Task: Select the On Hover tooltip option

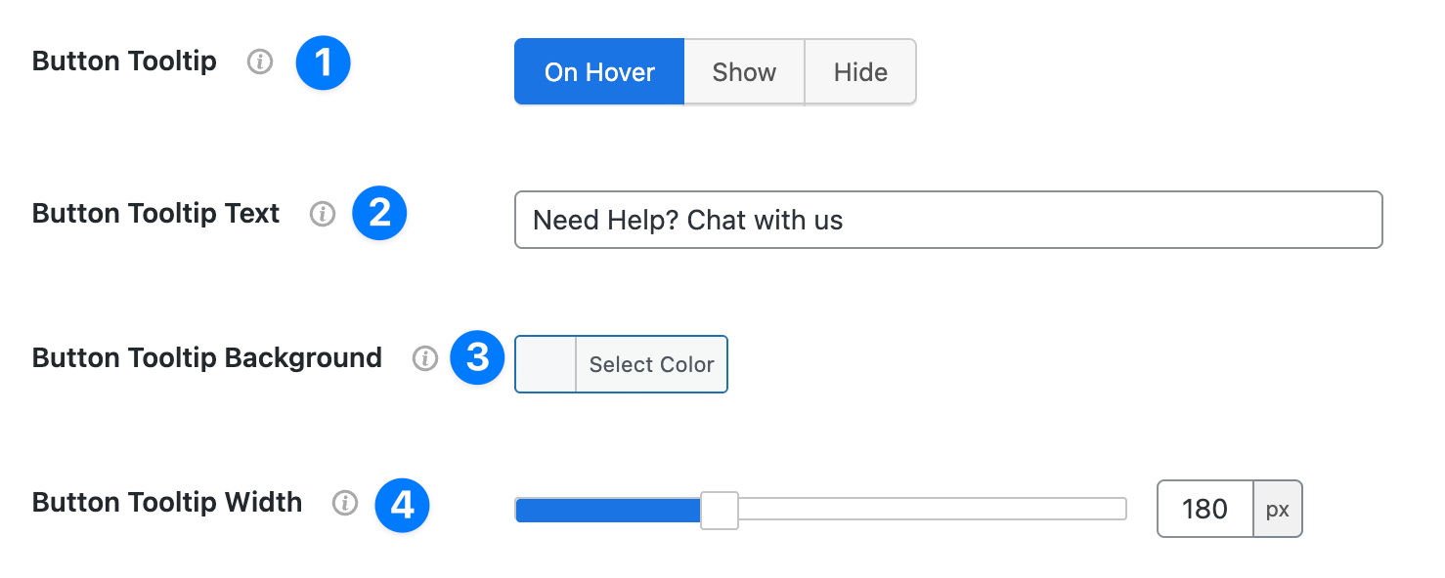Action: (x=599, y=72)
